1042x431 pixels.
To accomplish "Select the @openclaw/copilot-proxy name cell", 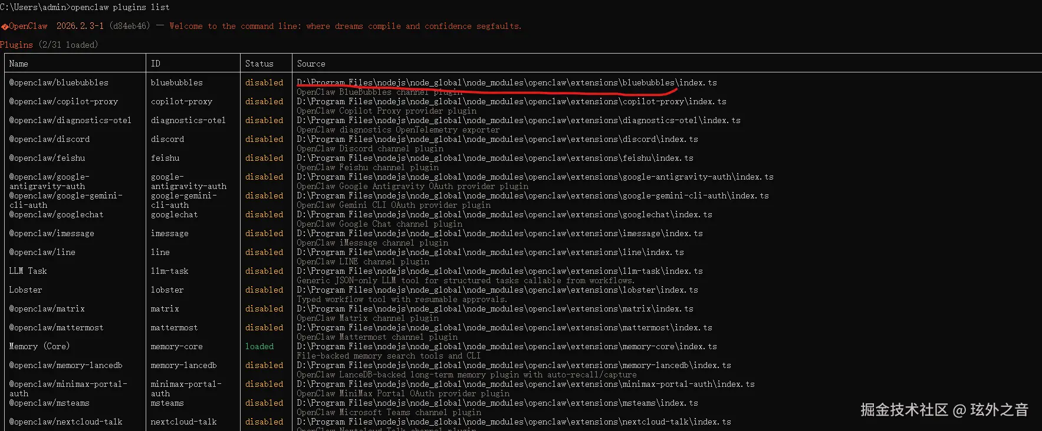I will click(64, 101).
